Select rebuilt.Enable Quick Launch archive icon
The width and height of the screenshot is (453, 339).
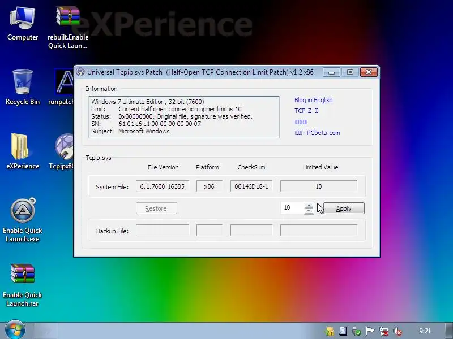tap(68, 27)
